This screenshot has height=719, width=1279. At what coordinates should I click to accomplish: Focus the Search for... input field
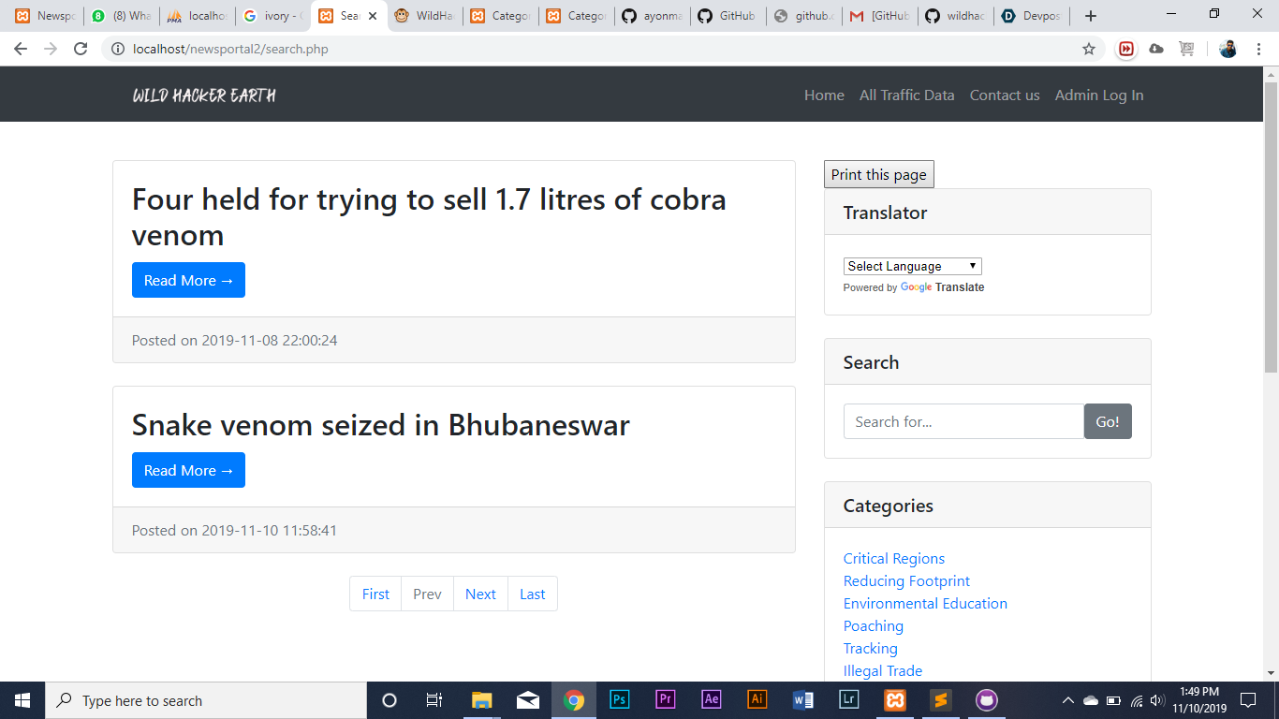963,421
